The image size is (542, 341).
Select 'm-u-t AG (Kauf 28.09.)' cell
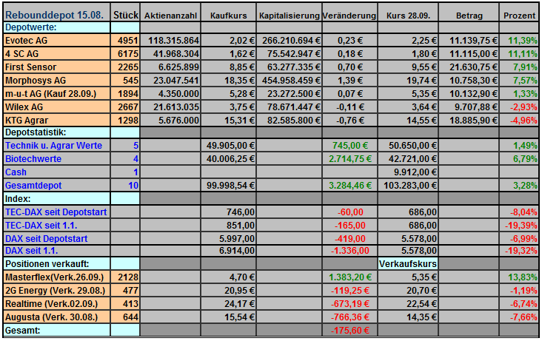50,94
